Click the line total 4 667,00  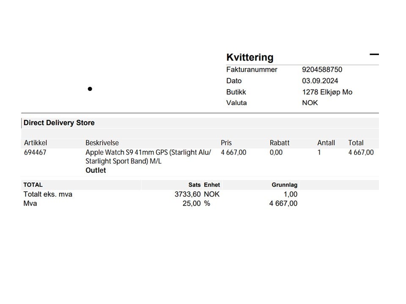coord(361,152)
